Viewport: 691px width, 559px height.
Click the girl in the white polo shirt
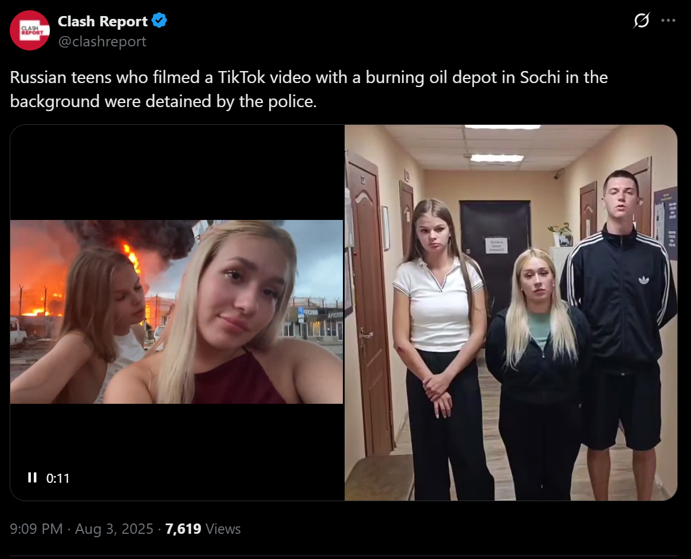440,344
